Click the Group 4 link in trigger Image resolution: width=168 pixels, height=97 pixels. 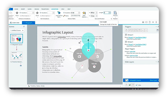tap(131, 37)
